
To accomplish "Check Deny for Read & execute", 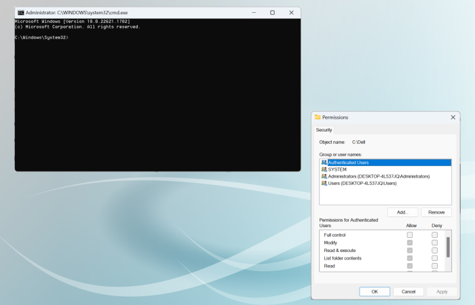I will 434,251.
